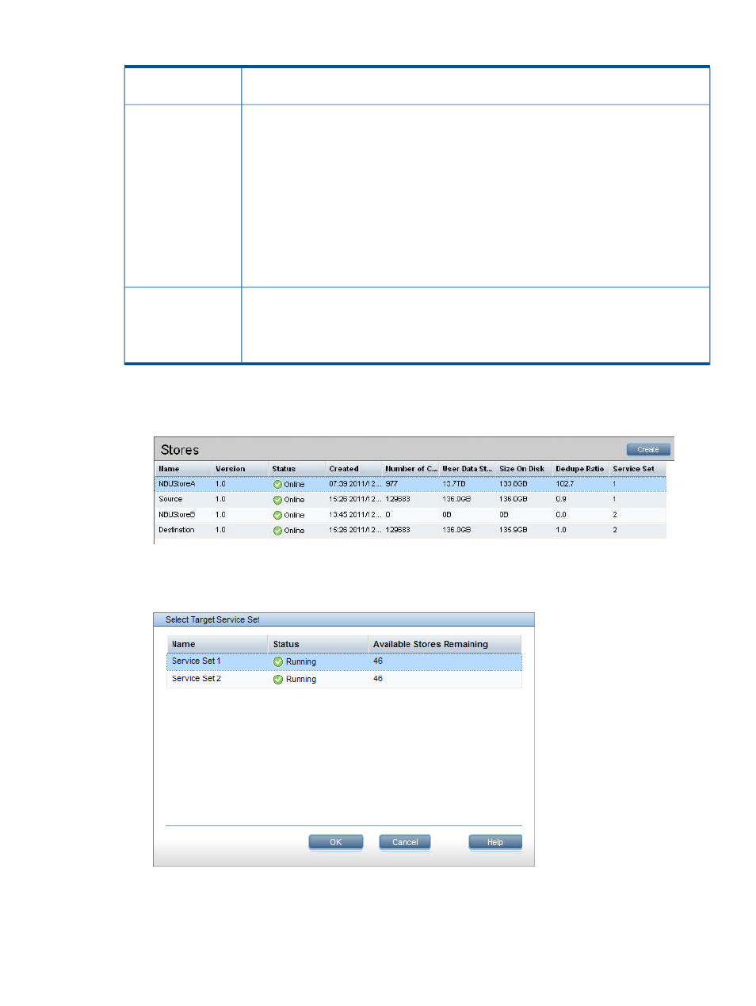Select the Destination store row
Image resolution: width=756 pixels, height=1006 pixels.
[410, 530]
